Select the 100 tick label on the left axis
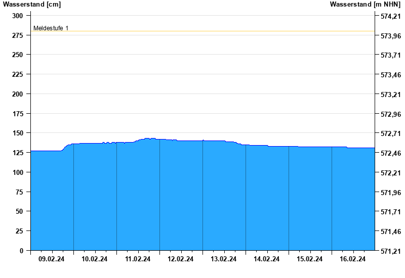Screen dimensions: 405x278 pyautogui.click(x=18, y=172)
